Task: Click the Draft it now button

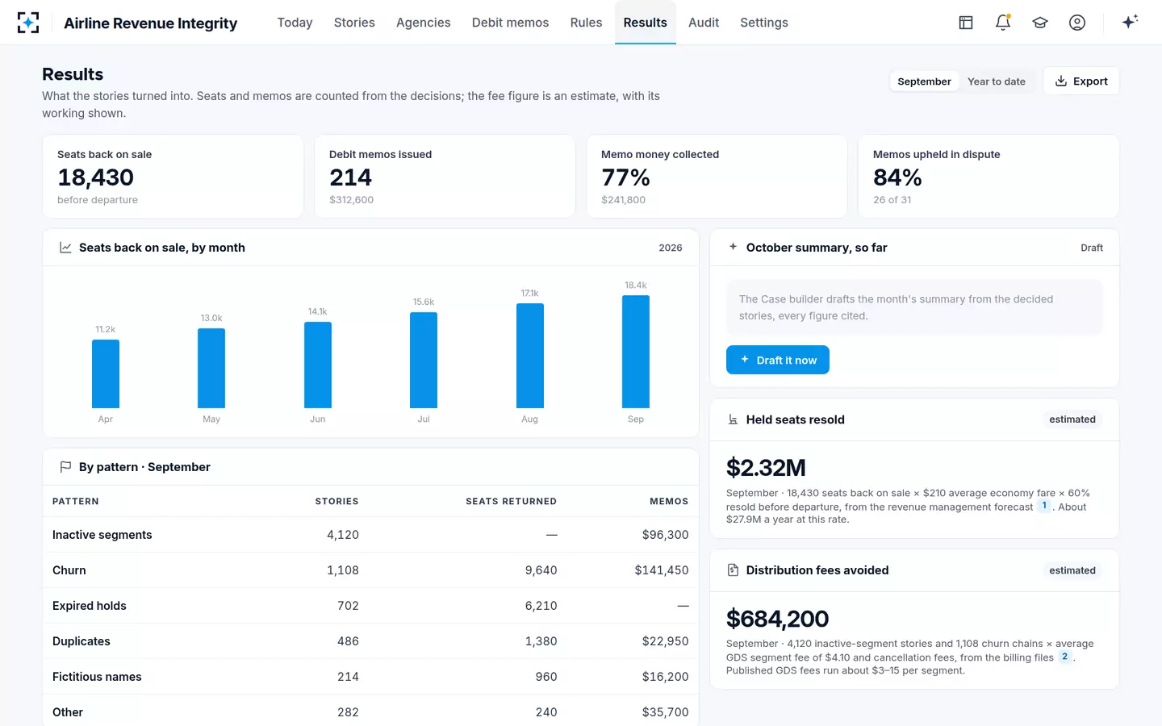Action: pos(778,360)
